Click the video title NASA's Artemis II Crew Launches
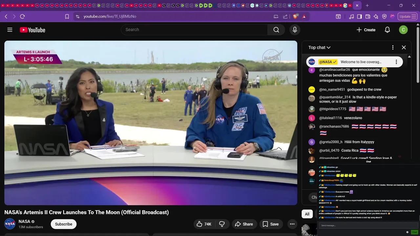Image resolution: width=420 pixels, height=236 pixels. pyautogui.click(x=87, y=212)
